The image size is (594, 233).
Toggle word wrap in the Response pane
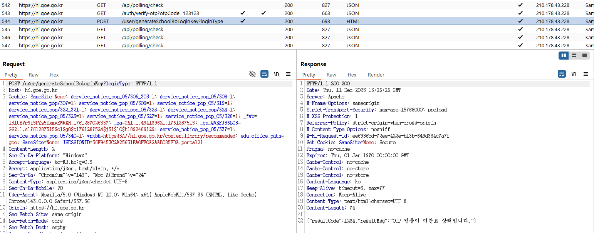point(562,74)
